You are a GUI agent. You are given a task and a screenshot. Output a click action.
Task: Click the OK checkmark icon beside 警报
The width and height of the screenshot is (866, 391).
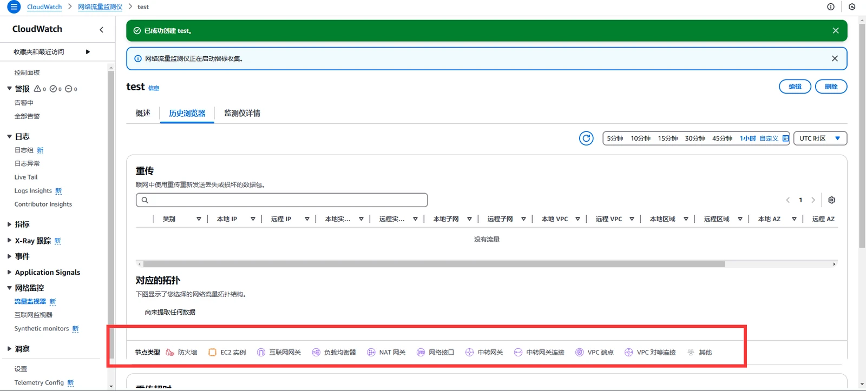53,89
